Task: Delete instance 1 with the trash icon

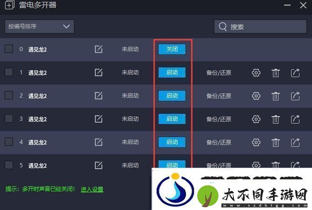Action: coord(276,73)
